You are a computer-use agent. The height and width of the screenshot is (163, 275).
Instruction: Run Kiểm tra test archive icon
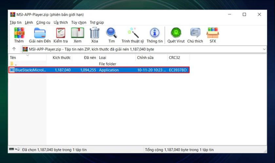[61, 33]
